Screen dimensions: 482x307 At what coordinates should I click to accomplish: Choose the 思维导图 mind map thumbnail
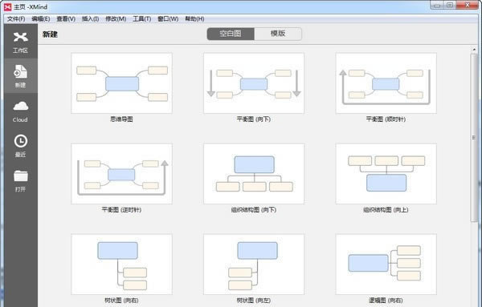pyautogui.click(x=122, y=83)
